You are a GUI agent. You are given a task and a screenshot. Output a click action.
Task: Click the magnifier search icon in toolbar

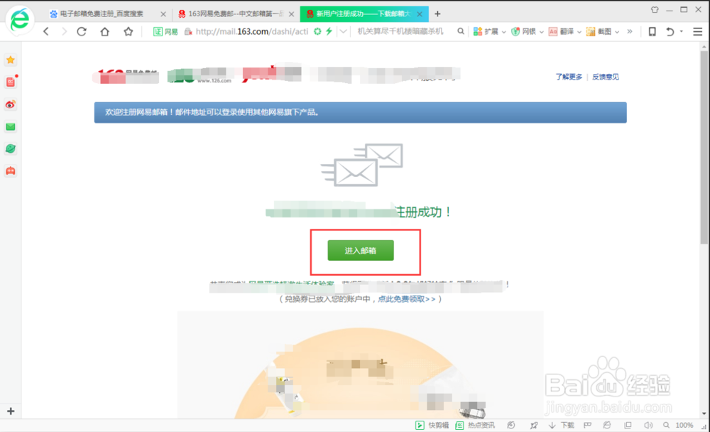[x=461, y=31]
